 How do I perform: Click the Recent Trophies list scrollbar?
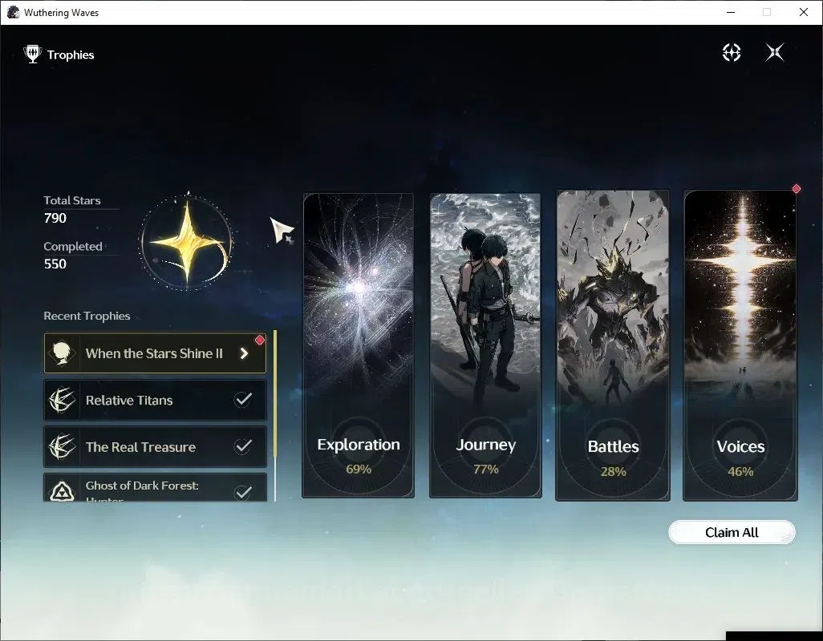tap(275, 416)
